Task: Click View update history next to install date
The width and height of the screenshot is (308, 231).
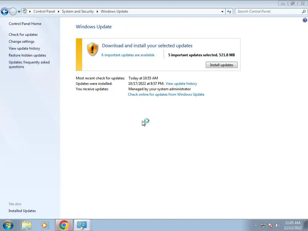Action: click(x=181, y=84)
